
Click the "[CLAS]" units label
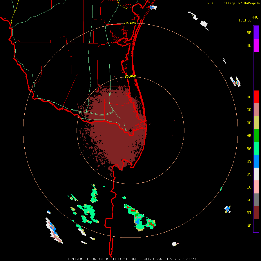(245, 20)
